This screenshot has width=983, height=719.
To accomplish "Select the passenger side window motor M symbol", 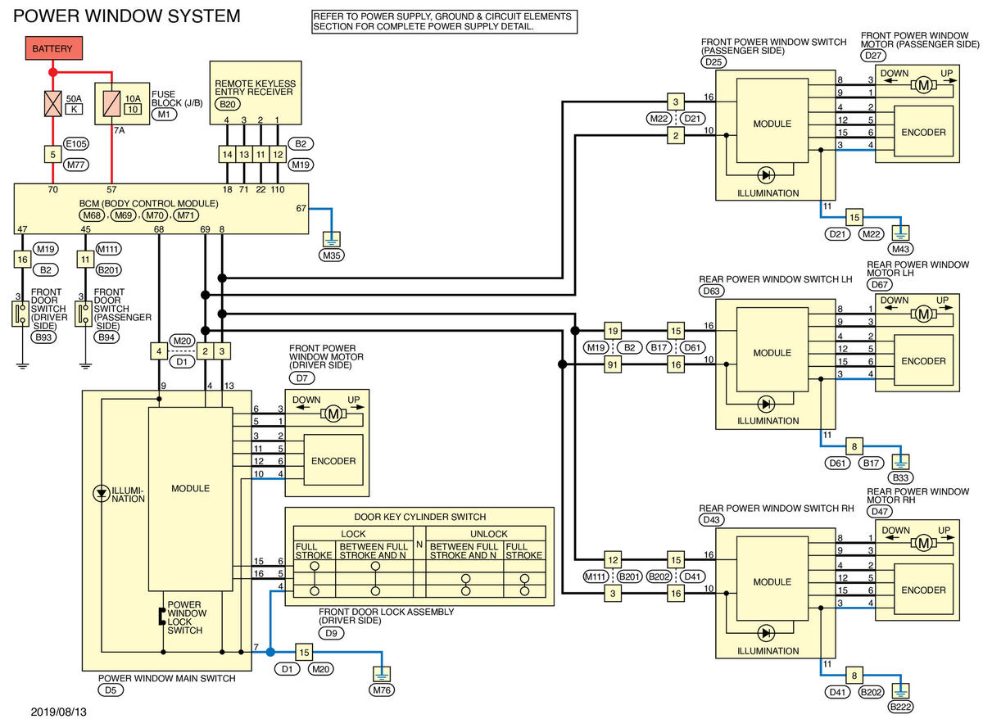I will [x=923, y=85].
